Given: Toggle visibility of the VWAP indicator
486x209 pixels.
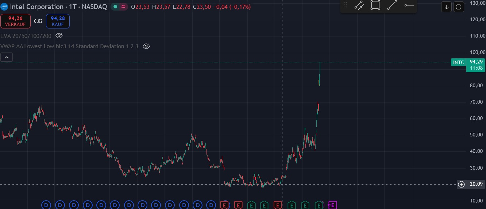Looking at the screenshot, I should pyautogui.click(x=146, y=46).
